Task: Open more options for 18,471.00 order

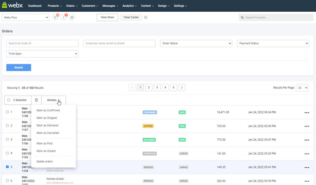Action: [x=307, y=113]
